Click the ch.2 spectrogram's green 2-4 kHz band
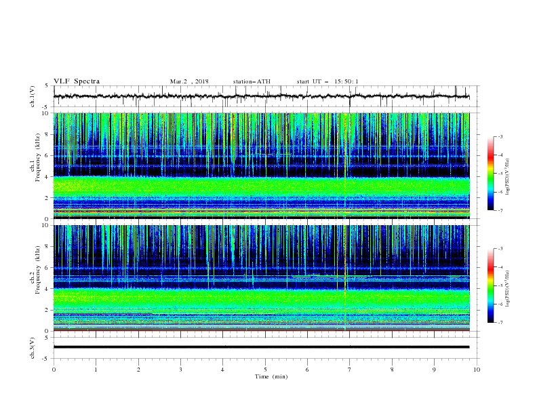Viewport: 537px width, 415px height. tap(261, 299)
